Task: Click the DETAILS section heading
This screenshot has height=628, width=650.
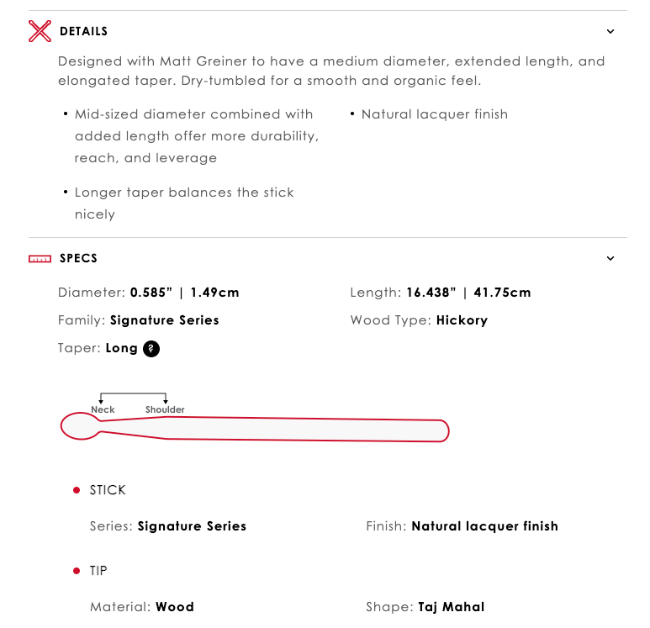Action: pos(83,32)
